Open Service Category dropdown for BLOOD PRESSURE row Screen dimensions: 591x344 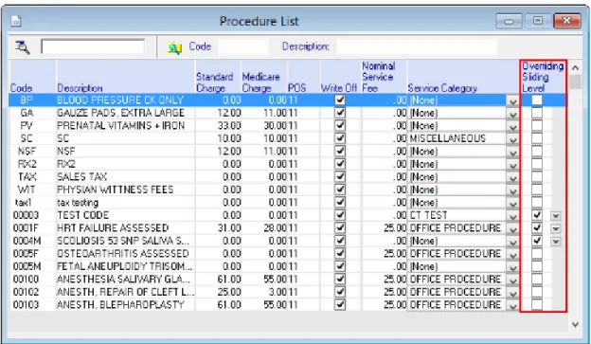[512, 100]
